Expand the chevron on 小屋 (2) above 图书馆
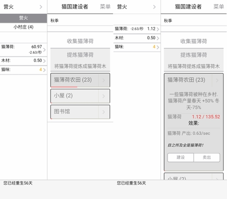 coord(104,96)
